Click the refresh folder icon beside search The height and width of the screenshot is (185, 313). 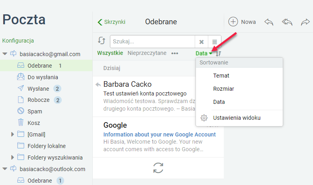click(102, 41)
